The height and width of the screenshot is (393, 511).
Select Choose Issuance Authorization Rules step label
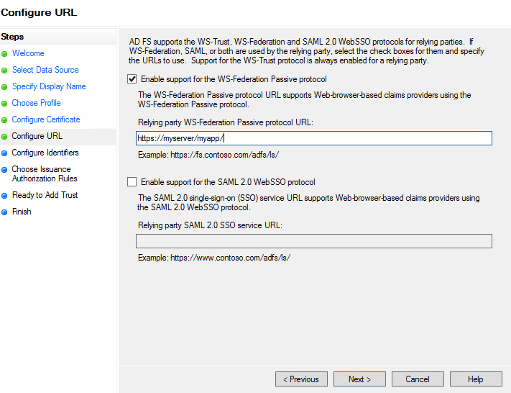(x=45, y=173)
